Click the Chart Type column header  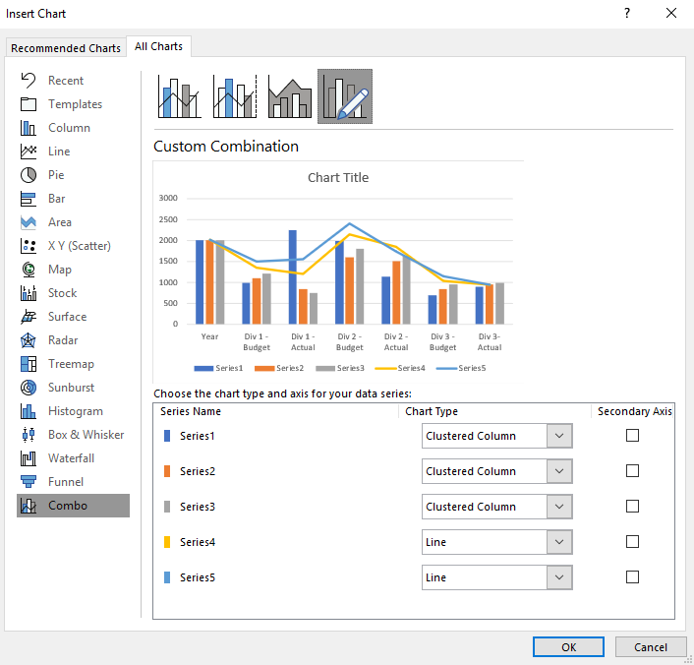tap(432, 411)
